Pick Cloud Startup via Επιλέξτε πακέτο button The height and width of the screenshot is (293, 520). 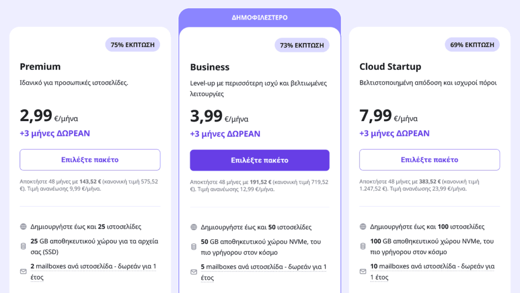(430, 160)
